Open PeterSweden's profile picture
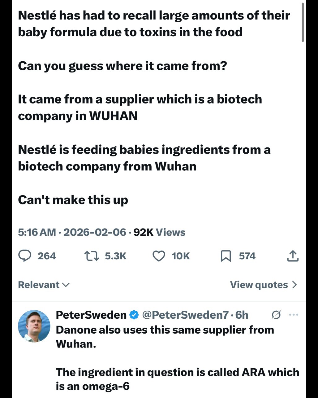The image size is (318, 398). coord(34,326)
